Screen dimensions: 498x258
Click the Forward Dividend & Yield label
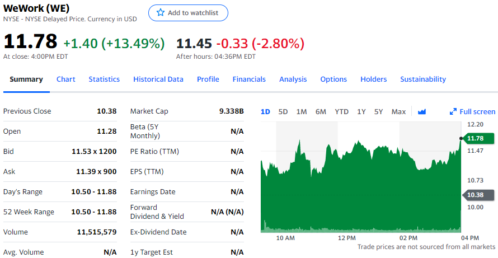157,212
